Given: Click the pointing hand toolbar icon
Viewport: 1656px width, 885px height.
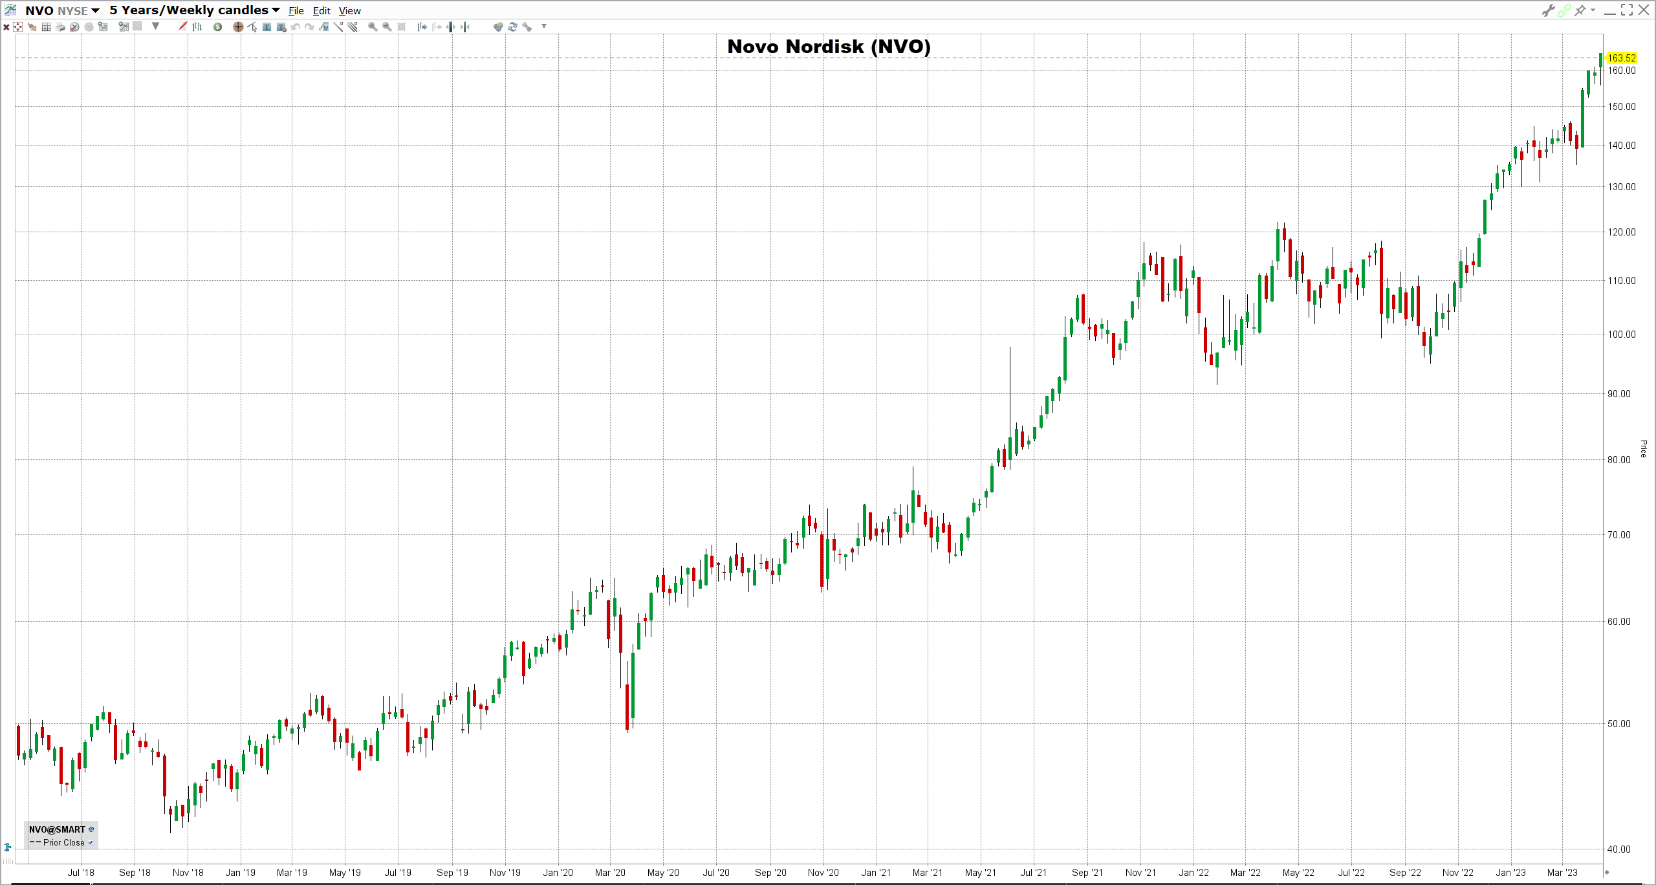Looking at the screenshot, I should point(32,27).
